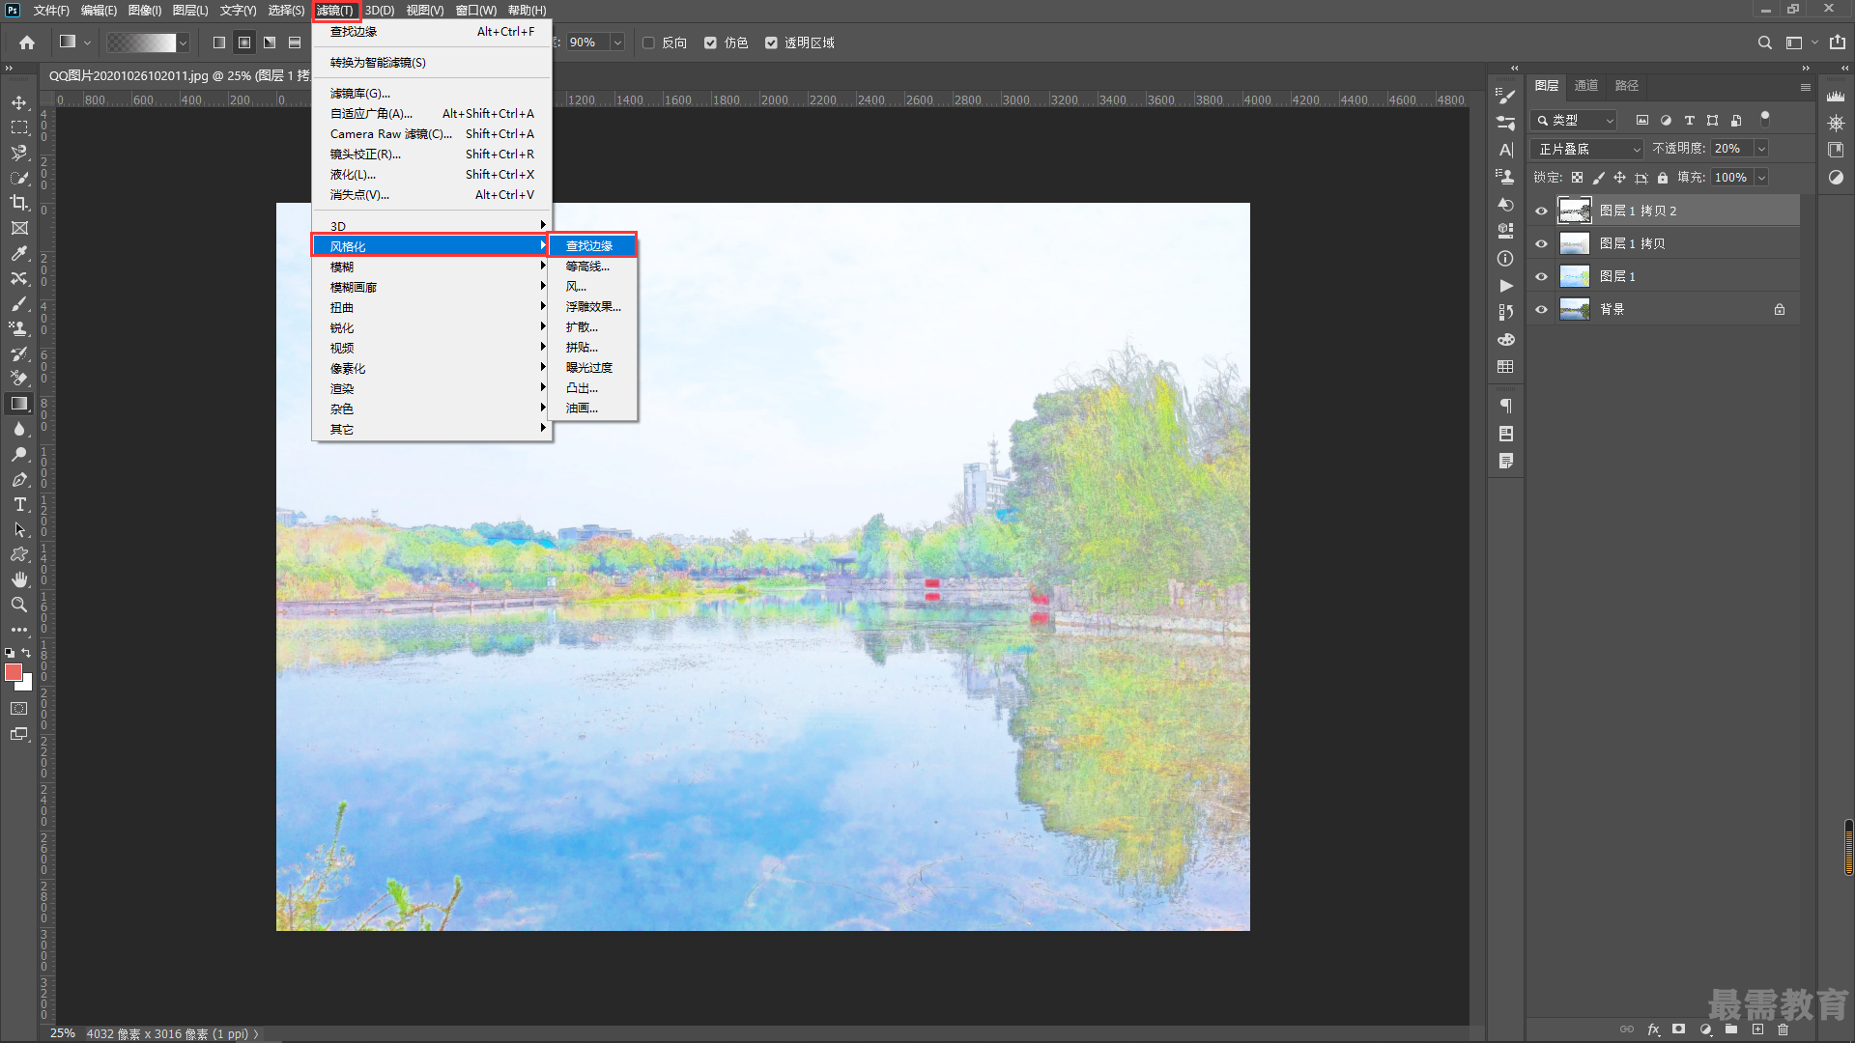Viewport: 1855px width, 1043px height.
Task: Select 浮雕效果... filter
Action: [593, 306]
